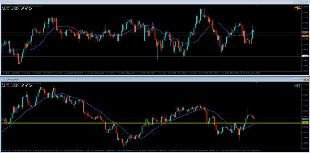Click the green H1 timeframe label
The height and width of the screenshot is (153, 310).
297,86
